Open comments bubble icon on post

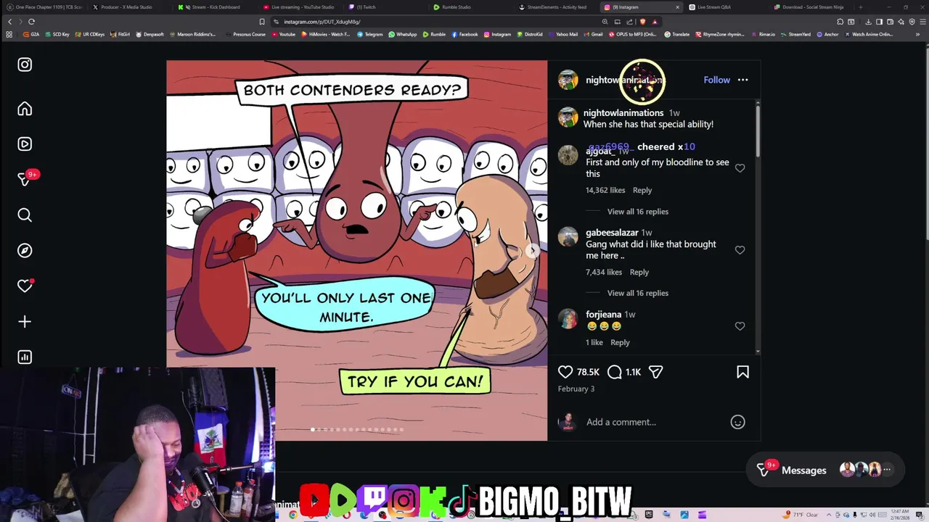coord(615,372)
